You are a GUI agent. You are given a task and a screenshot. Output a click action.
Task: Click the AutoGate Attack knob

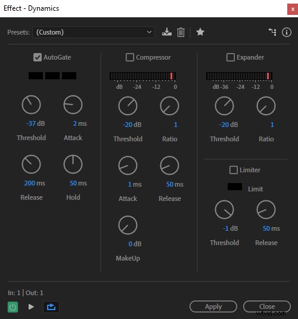(x=73, y=104)
